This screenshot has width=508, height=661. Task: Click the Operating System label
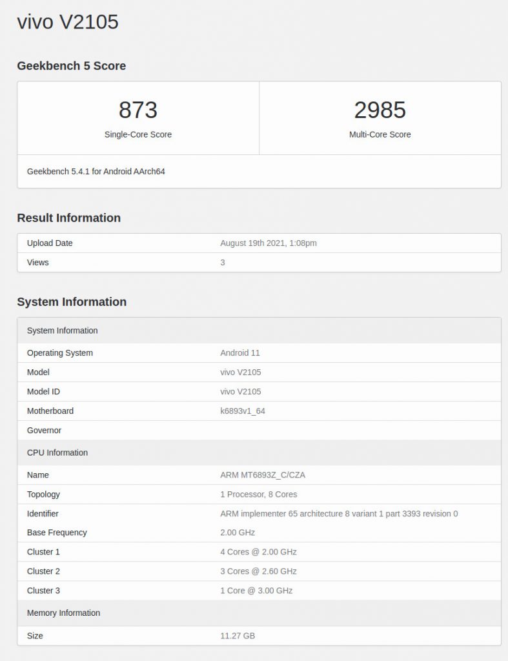[60, 353]
